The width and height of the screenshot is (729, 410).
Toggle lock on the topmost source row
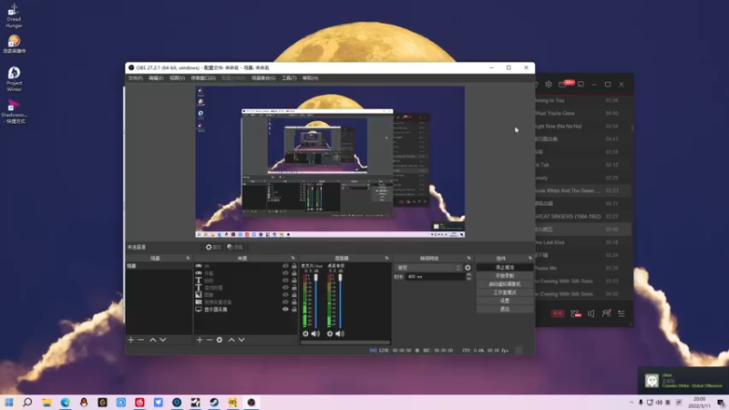coord(294,266)
